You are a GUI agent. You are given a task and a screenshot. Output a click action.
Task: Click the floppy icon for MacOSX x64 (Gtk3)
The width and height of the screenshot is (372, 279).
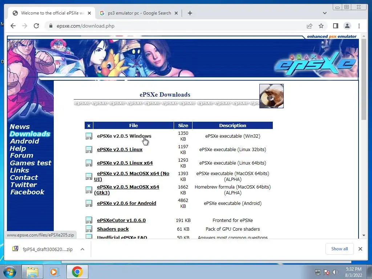(x=89, y=190)
